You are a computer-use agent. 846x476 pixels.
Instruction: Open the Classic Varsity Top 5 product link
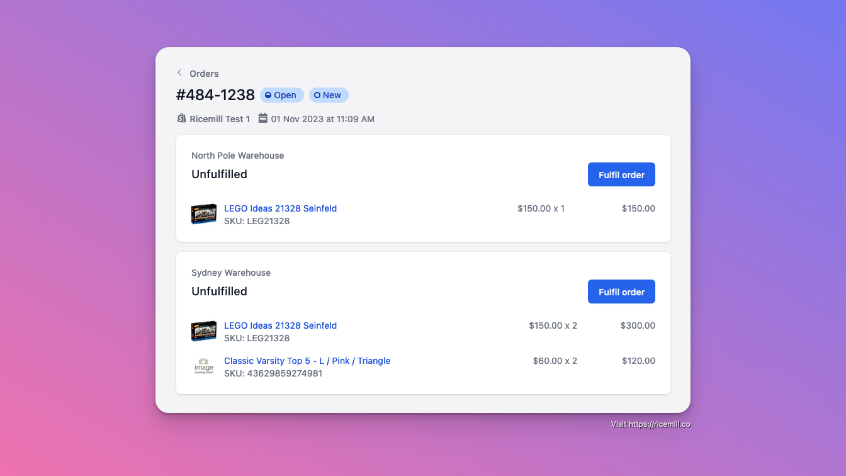click(307, 361)
